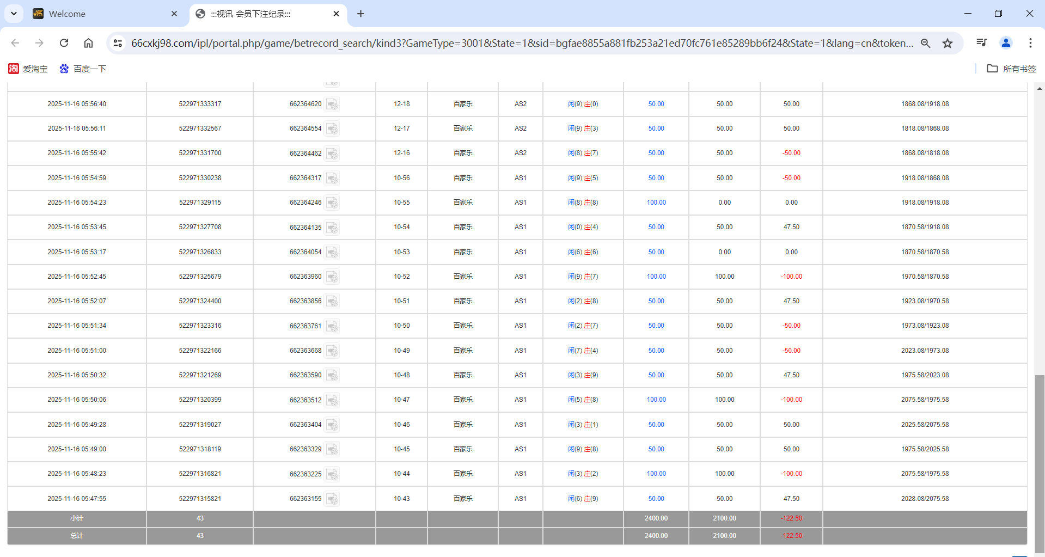Bookmark this page with the star icon
Image resolution: width=1045 pixels, height=557 pixels.
coord(948,43)
